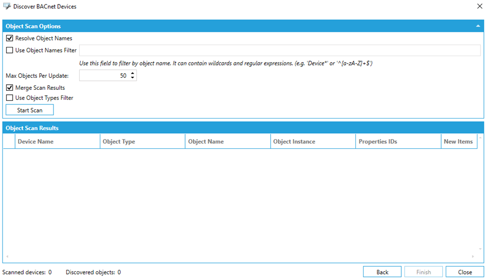Screen dimensions: 486x278
Task: Click the object names filter text field
Action: tap(279, 50)
